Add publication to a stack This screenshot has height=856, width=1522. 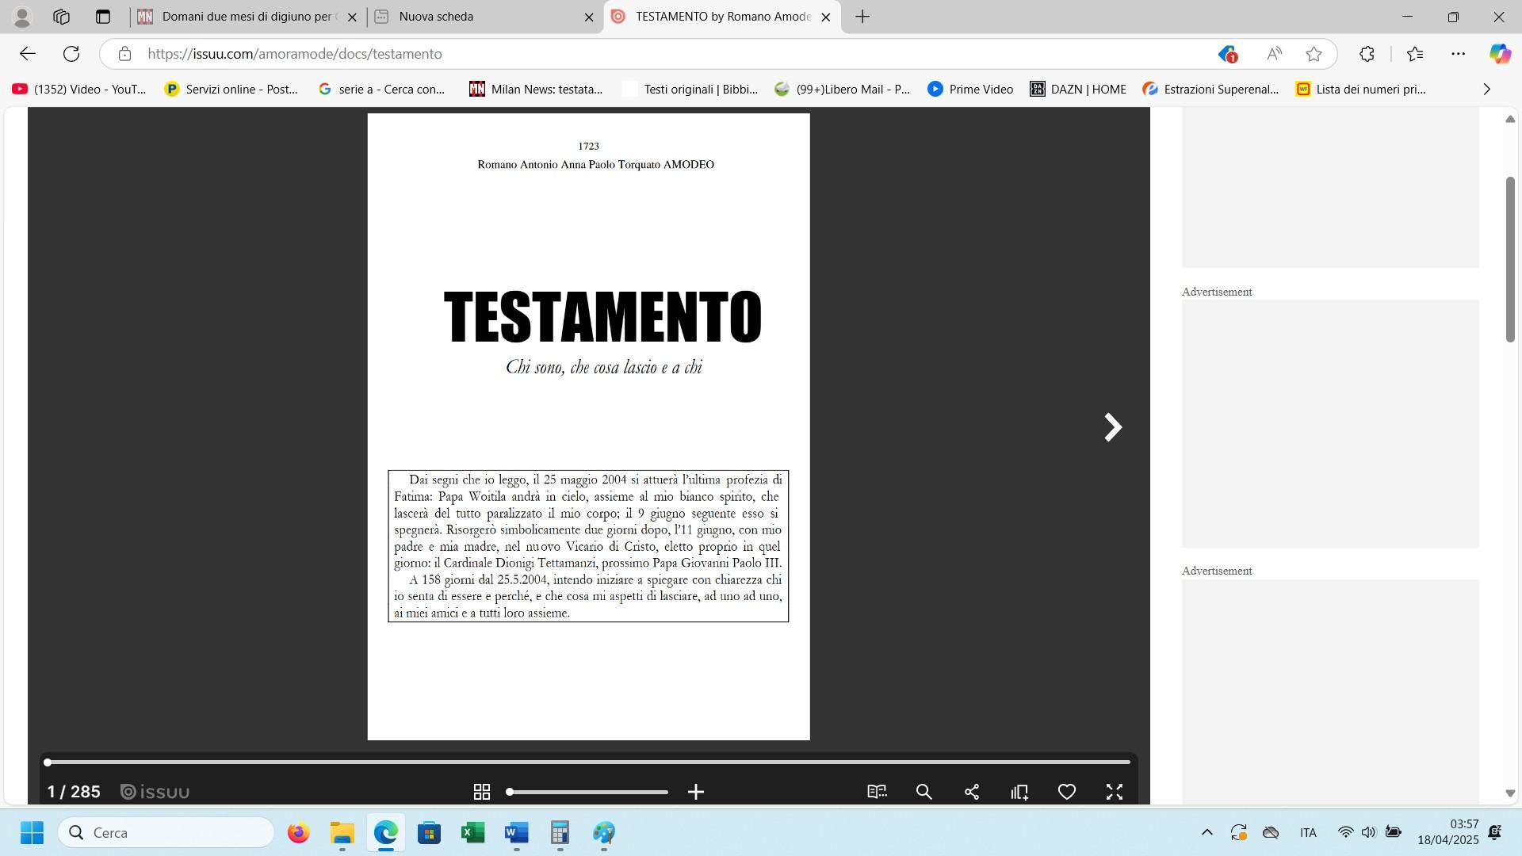[x=1019, y=792]
